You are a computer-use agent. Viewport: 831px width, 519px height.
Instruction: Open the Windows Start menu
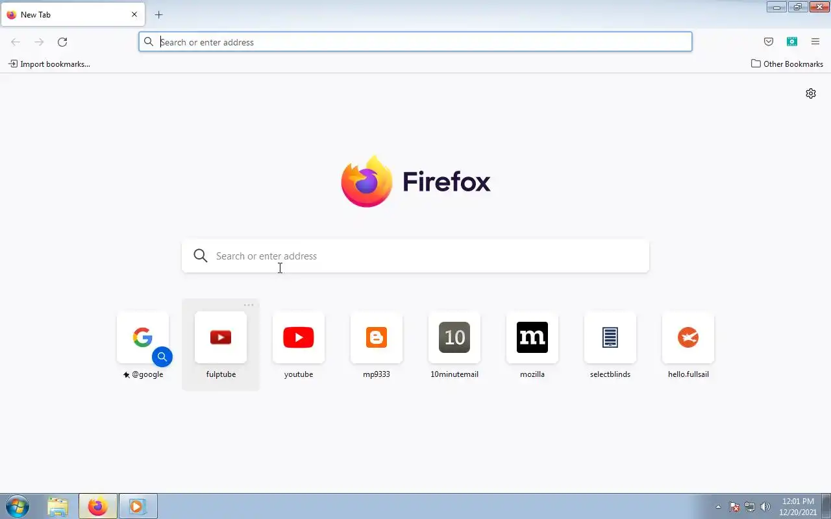[18, 506]
